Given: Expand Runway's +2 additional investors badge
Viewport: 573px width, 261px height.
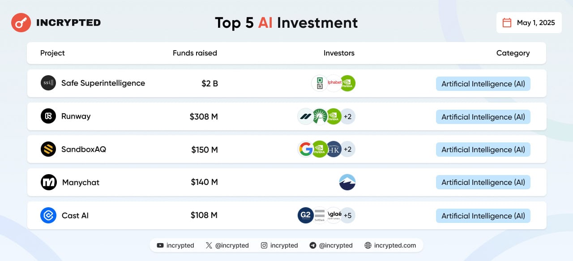Looking at the screenshot, I should 347,116.
